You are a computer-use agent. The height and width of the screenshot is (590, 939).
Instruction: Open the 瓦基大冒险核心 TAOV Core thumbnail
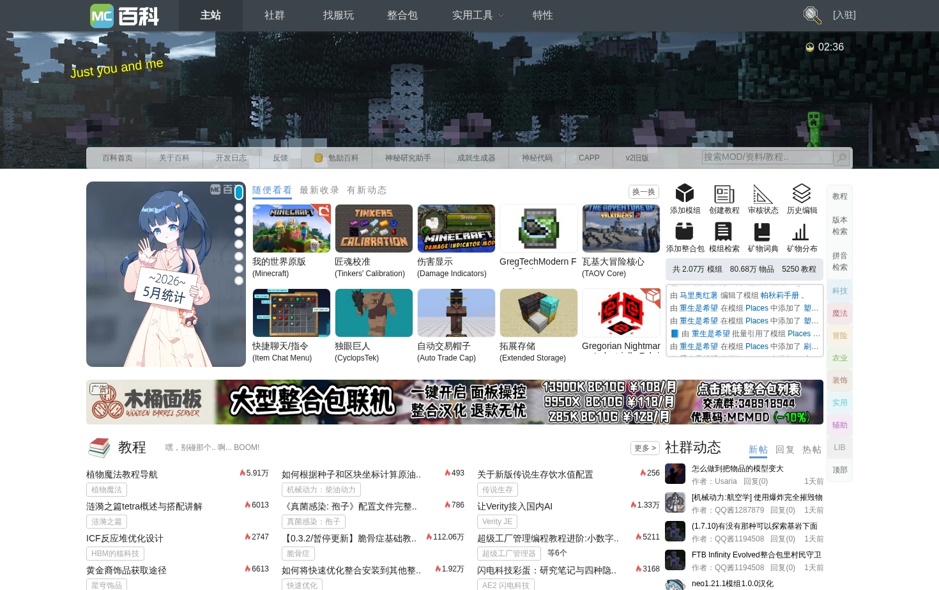click(x=621, y=228)
